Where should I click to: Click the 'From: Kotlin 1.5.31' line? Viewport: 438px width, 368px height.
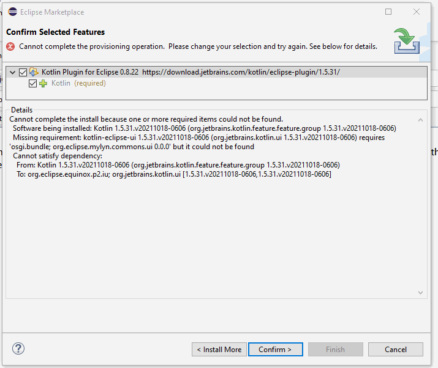point(178,165)
